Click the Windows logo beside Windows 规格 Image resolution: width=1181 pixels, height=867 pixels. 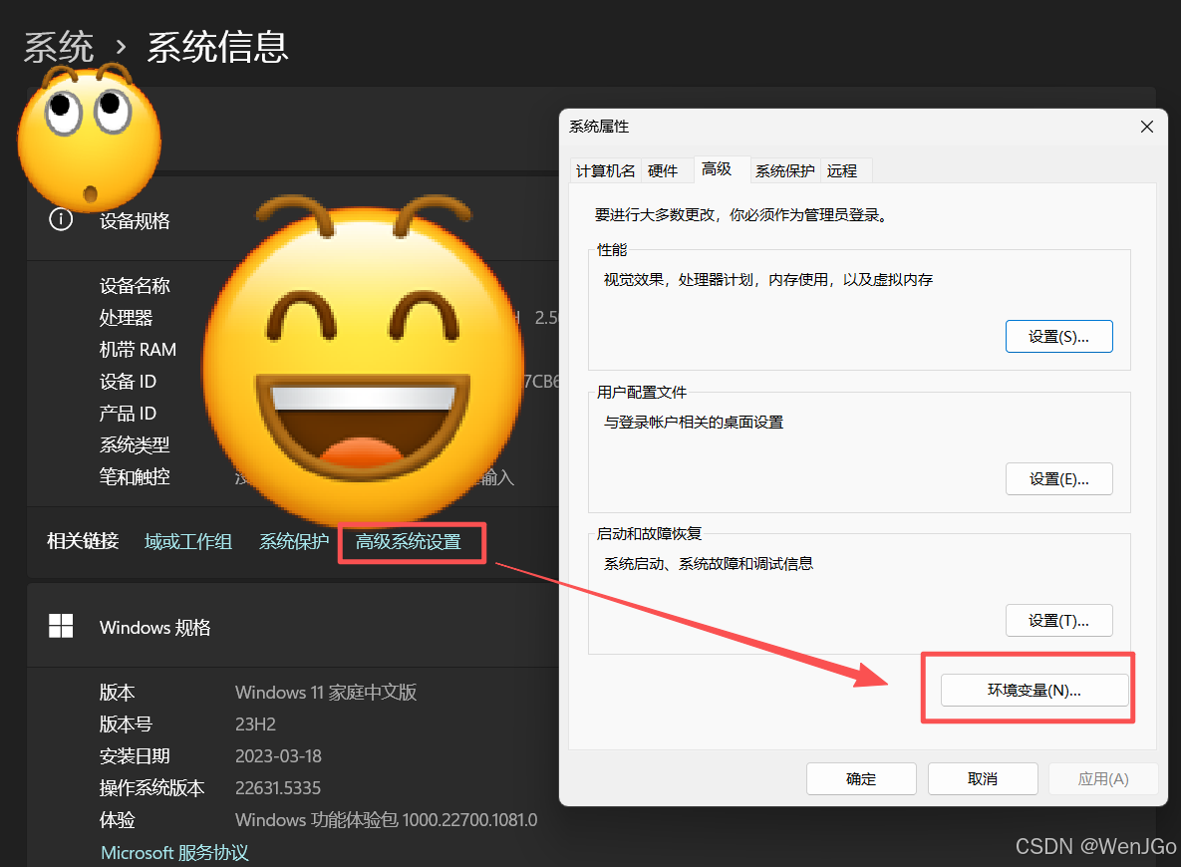(x=61, y=626)
